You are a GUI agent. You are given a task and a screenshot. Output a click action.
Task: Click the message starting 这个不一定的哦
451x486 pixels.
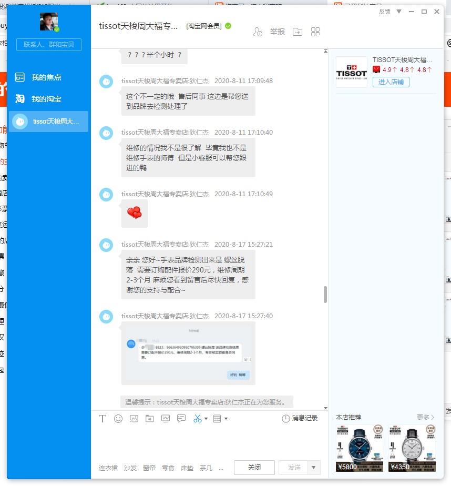188,102
